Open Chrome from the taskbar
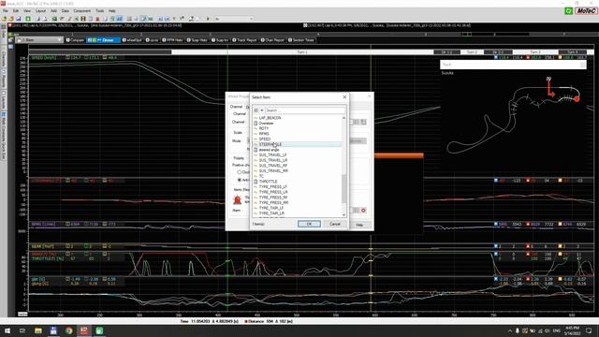This screenshot has height=337, width=599. coord(68,330)
